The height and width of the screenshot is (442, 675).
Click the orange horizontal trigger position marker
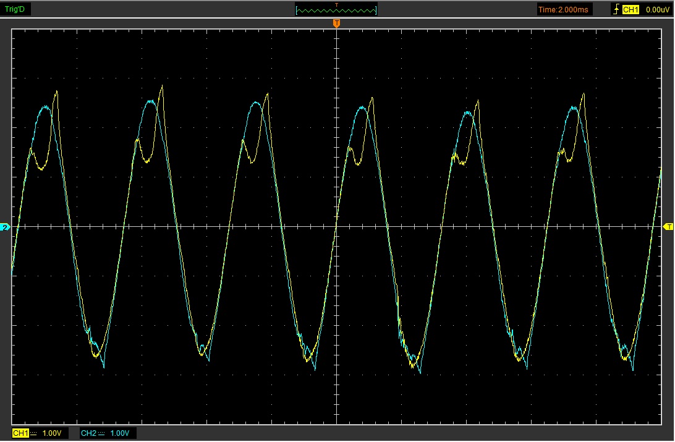336,23
